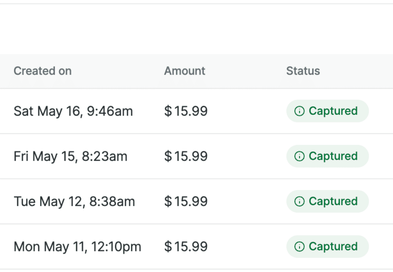
Task: Click empty area above the table header
Action: click(x=196, y=29)
